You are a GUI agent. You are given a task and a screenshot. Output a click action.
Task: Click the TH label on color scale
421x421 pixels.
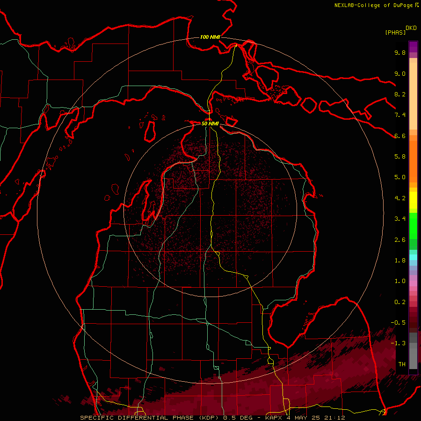click(x=402, y=364)
